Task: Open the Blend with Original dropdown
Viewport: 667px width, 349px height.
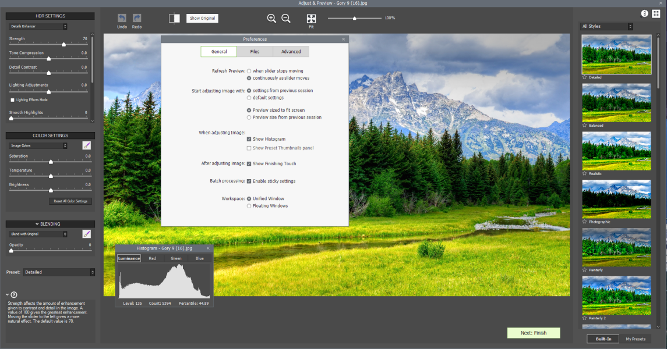Action: [x=38, y=234]
